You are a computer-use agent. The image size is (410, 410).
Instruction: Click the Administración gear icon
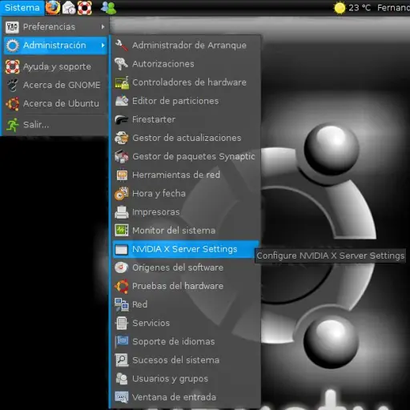12,46
